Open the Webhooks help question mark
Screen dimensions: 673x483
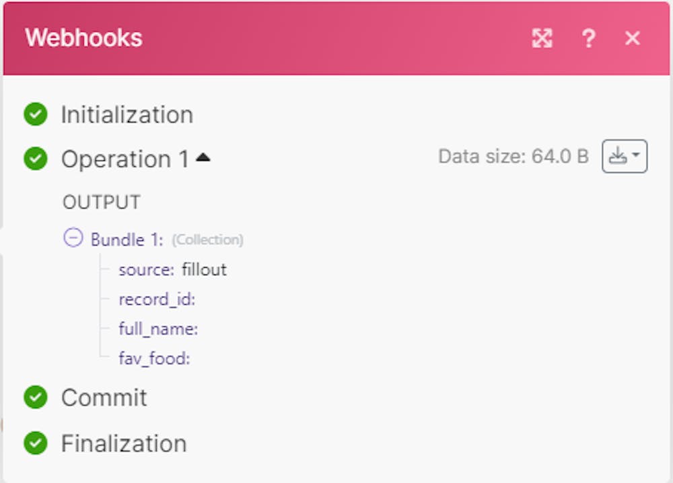(588, 38)
